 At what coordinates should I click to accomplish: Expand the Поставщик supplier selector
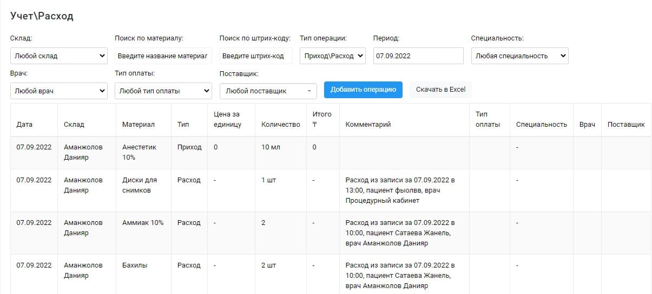268,91
